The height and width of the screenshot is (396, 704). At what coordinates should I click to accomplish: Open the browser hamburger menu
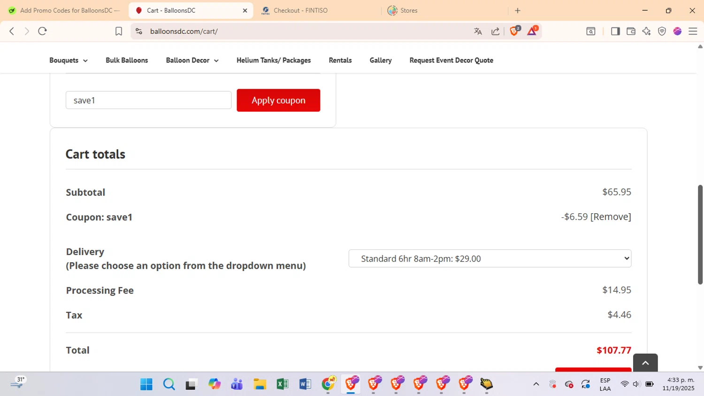pos(693,31)
